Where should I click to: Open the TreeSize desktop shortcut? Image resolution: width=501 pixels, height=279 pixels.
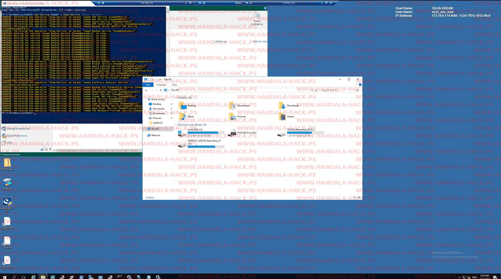click(7, 184)
